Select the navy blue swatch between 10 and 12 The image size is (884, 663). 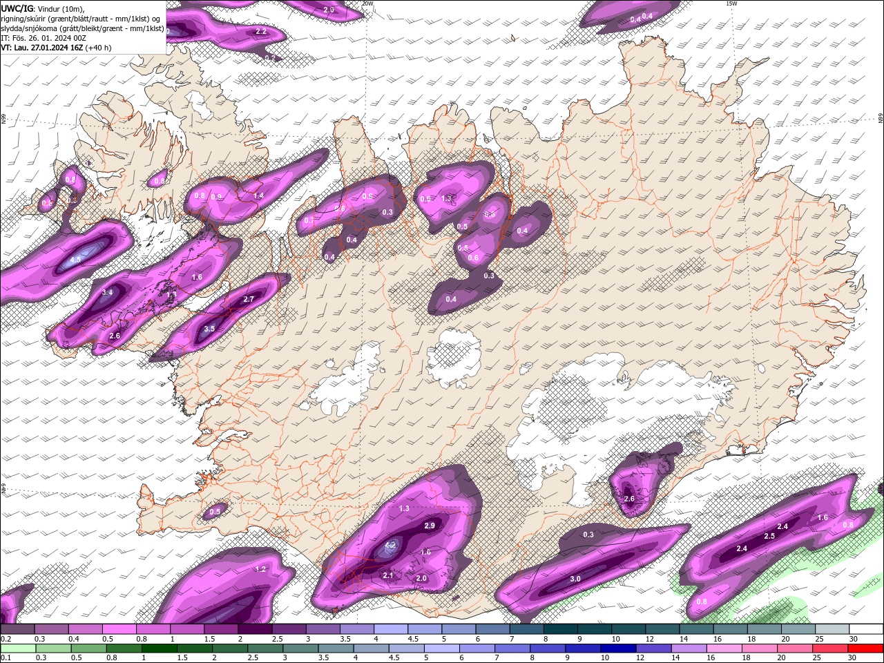(x=617, y=648)
